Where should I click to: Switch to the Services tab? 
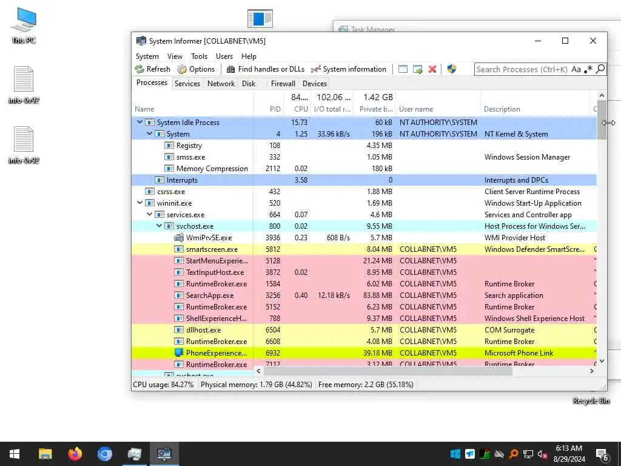(187, 84)
